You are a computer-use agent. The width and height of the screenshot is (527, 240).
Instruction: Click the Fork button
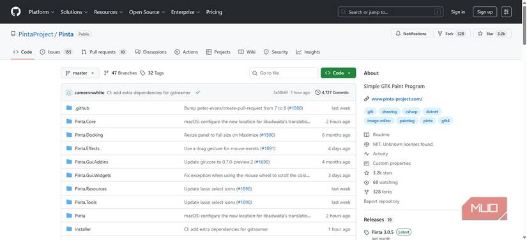[452, 34]
